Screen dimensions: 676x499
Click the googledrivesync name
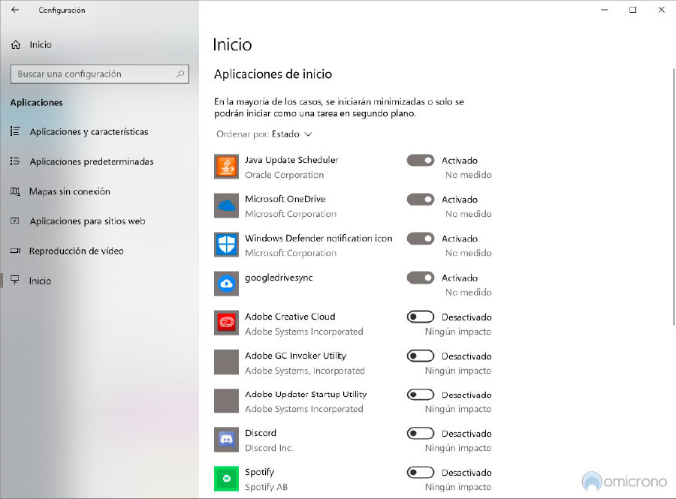coord(279,278)
